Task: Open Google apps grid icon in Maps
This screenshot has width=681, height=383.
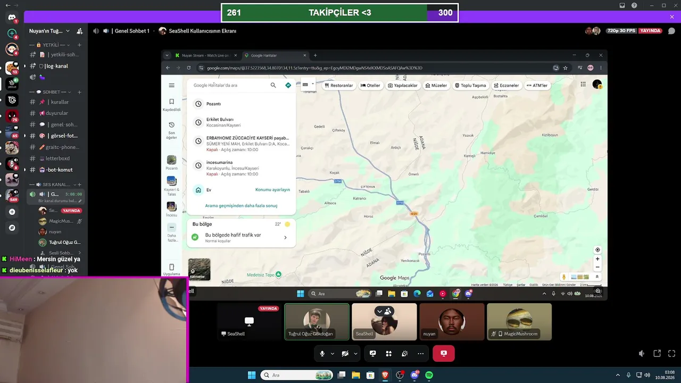Action: click(583, 85)
